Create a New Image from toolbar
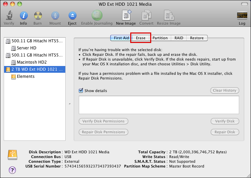Screen dimensions: 251x178 [x=127, y=15]
